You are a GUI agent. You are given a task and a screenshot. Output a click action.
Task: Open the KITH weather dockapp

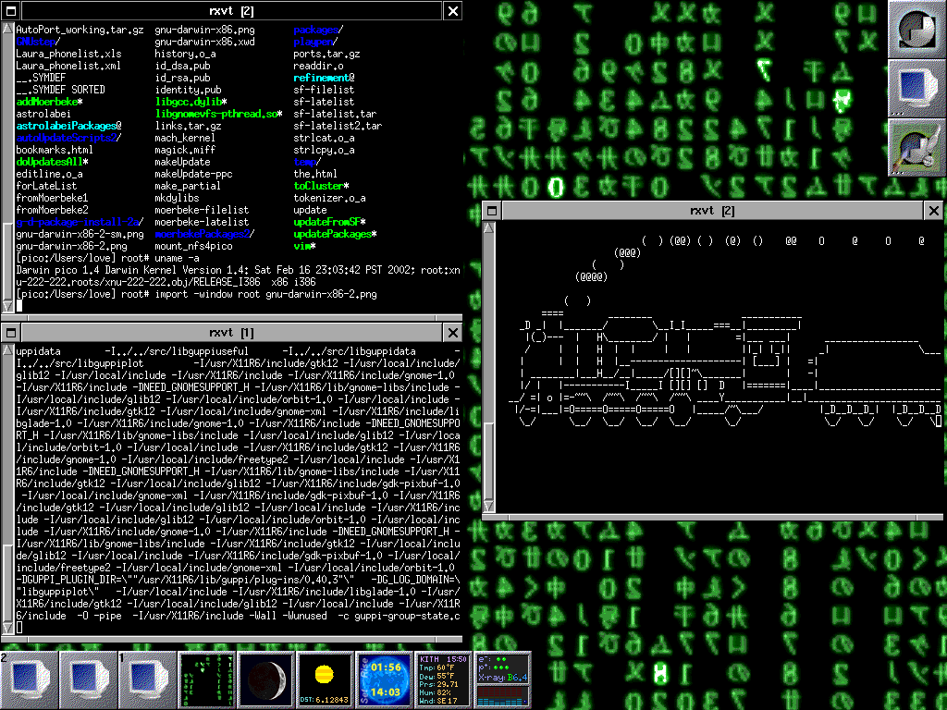[x=444, y=680]
